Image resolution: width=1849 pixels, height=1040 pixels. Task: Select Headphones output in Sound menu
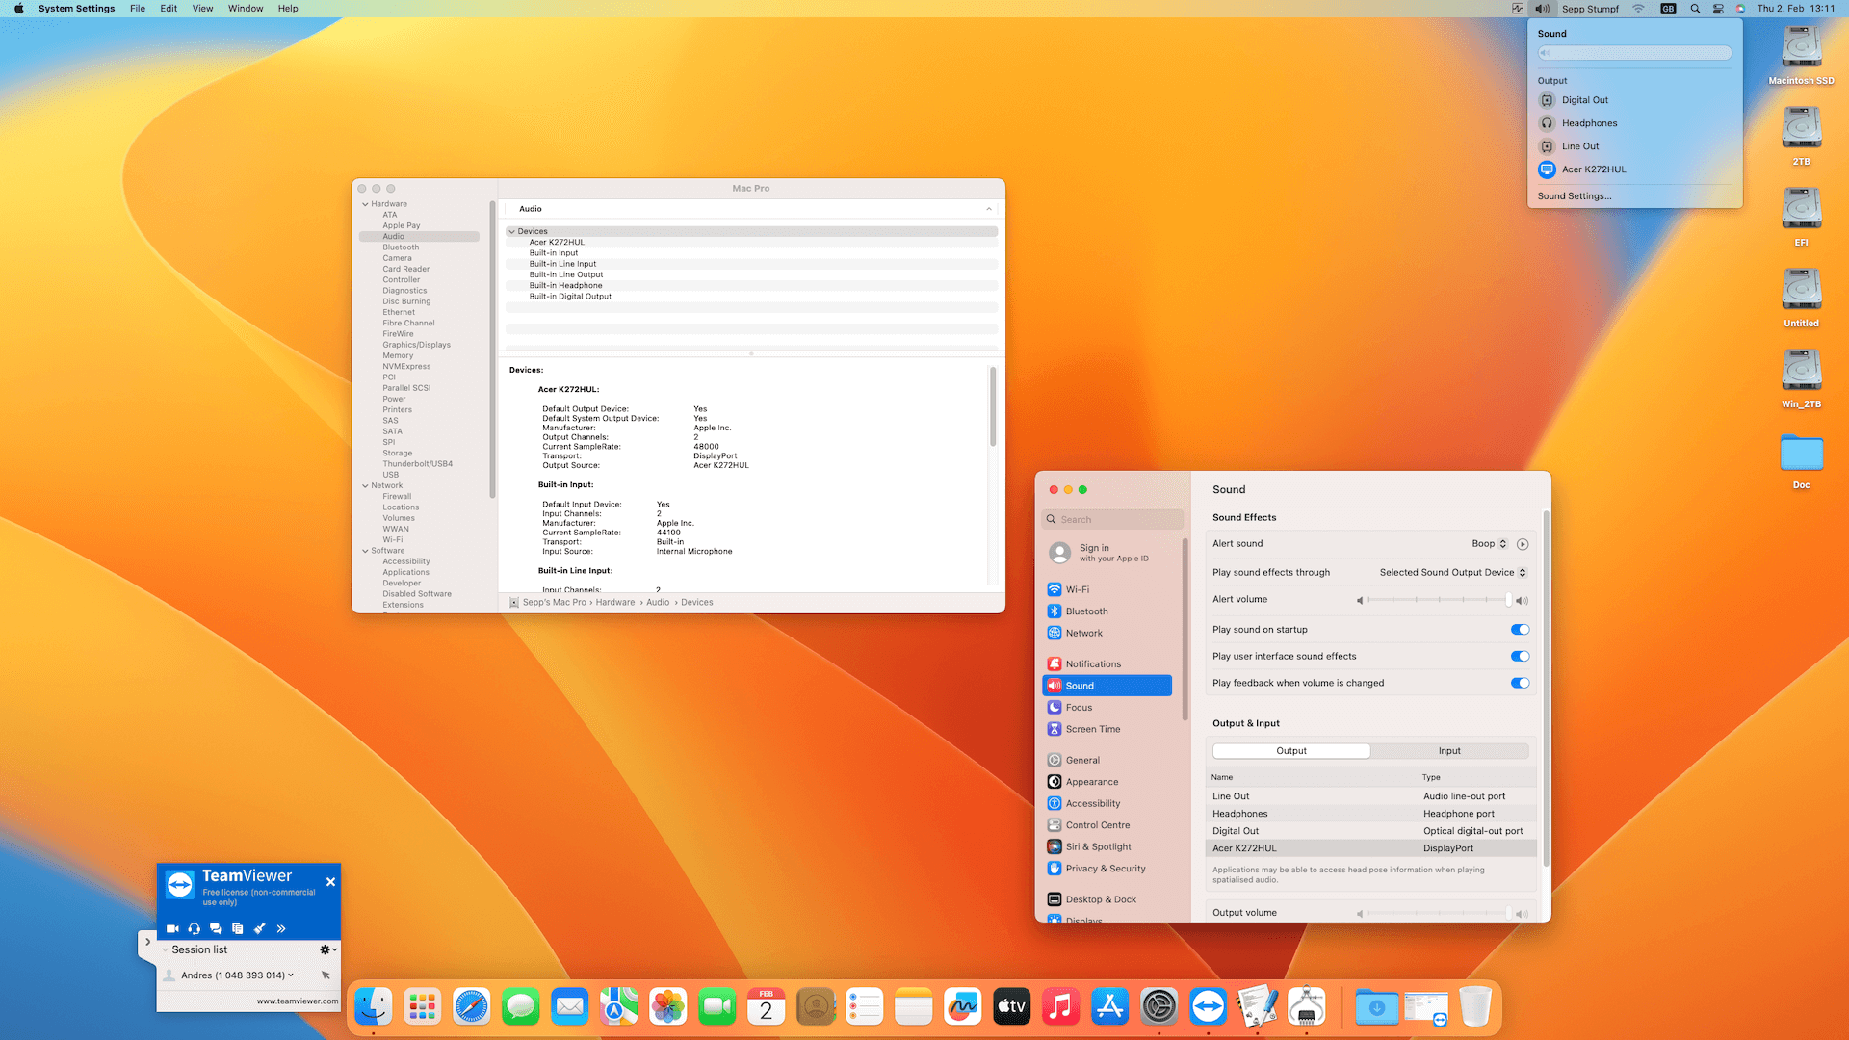coord(1589,123)
